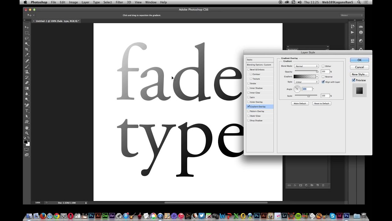Expand the status bar info arrow
392x221 pixels.
click(86, 203)
